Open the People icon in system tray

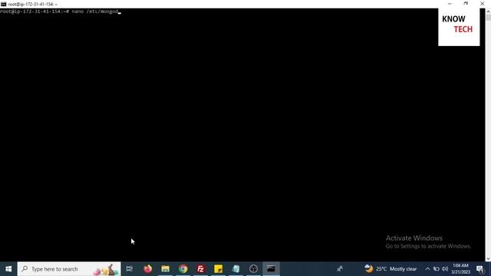tap(340, 269)
